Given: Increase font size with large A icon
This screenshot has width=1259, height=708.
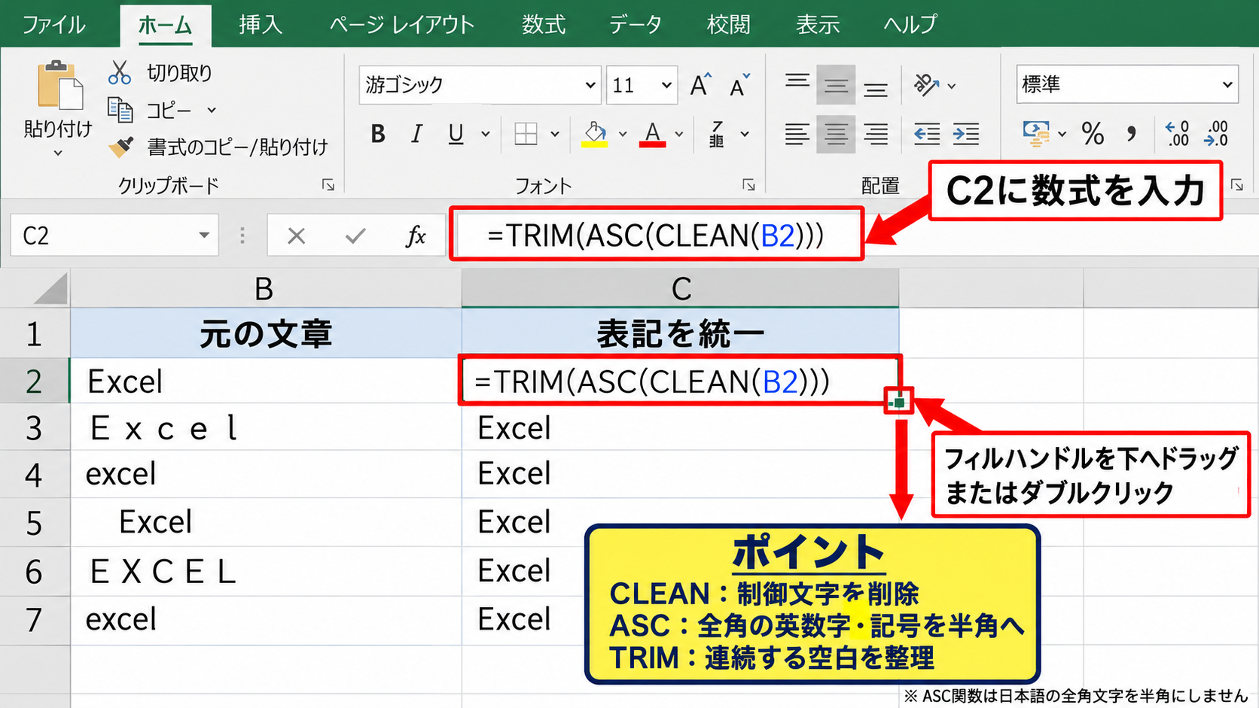Looking at the screenshot, I should [700, 85].
